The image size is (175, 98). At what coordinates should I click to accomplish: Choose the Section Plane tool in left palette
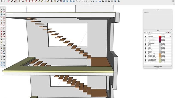pos(4,59)
